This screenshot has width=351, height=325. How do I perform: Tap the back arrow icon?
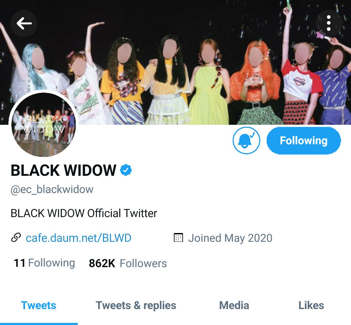tap(24, 23)
